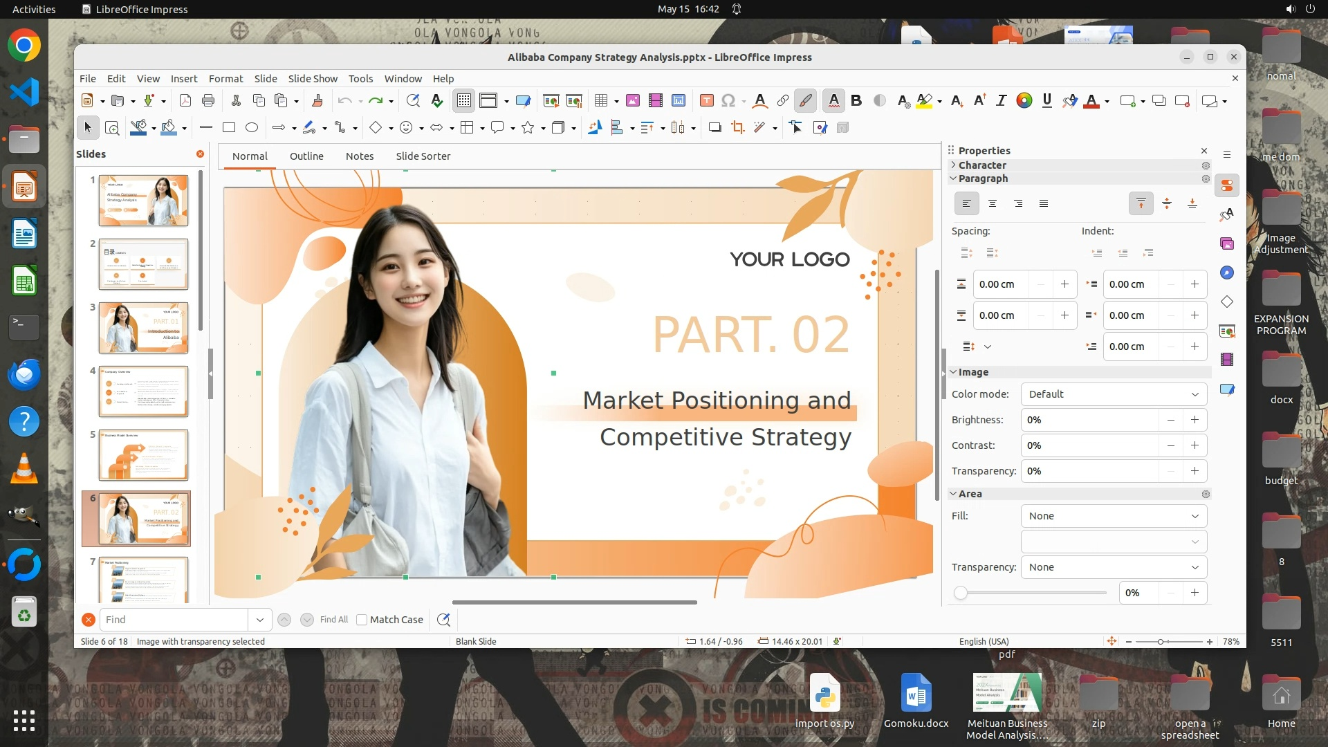The width and height of the screenshot is (1328, 747).
Task: Open the Color mode dropdown
Action: tap(1114, 394)
